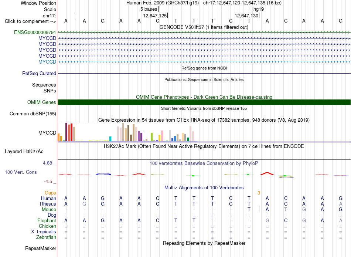Click the 4.88 PhyloP upper scale value
Viewport: 351px width, 257px height.
pos(47,163)
